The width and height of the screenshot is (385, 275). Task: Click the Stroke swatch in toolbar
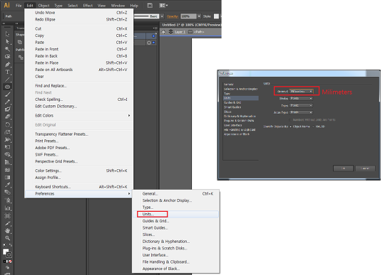[9, 255]
